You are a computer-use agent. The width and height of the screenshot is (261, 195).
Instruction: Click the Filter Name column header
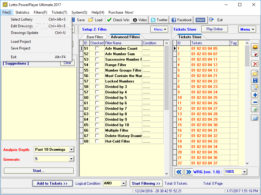[x=123, y=43]
